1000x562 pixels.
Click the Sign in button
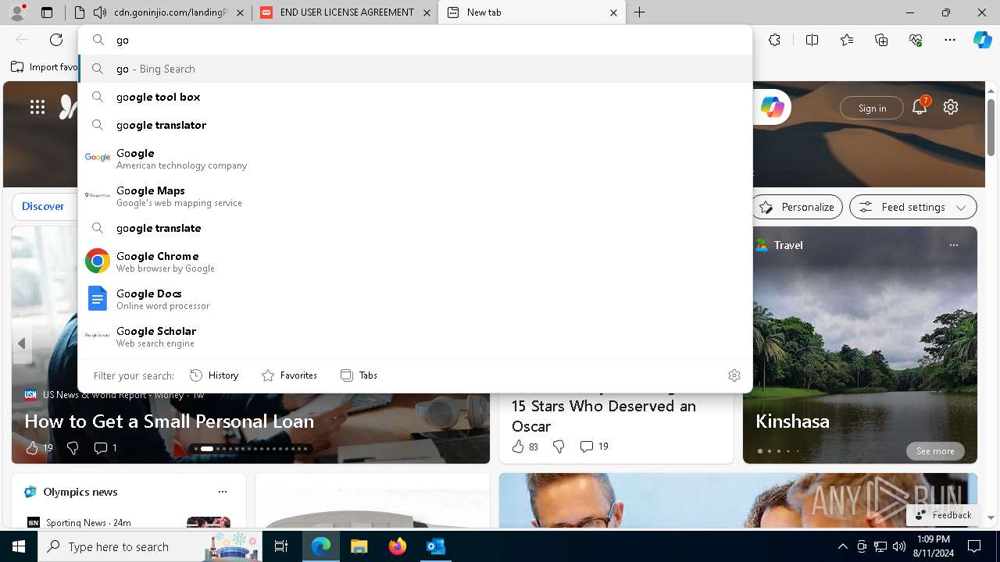(872, 108)
